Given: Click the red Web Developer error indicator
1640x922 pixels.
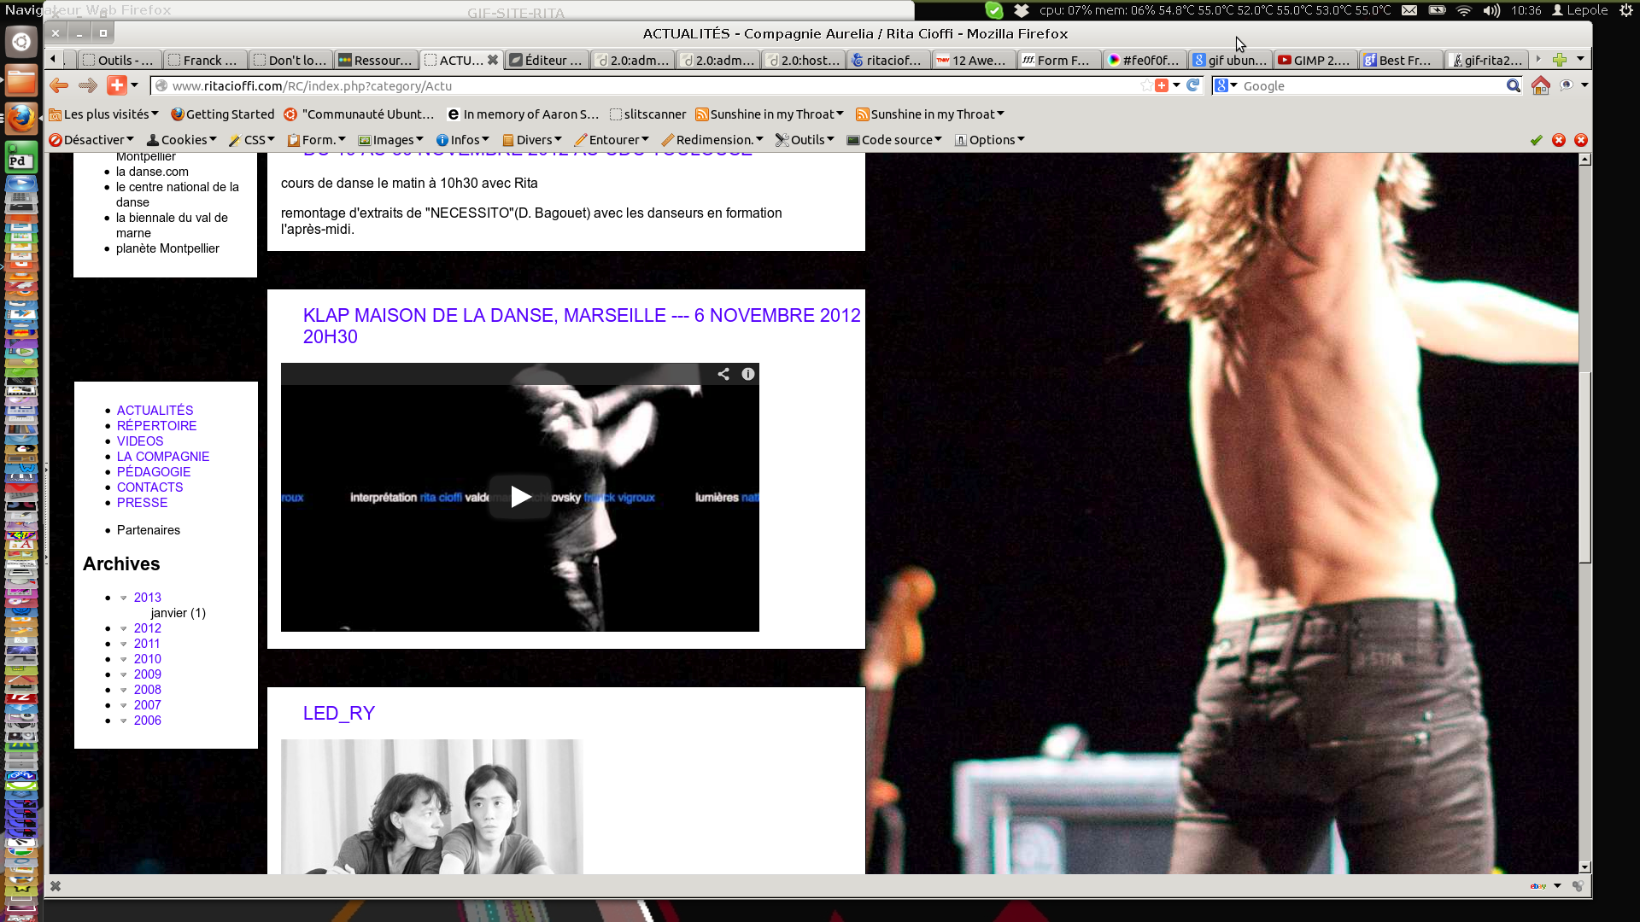Looking at the screenshot, I should click(1559, 140).
